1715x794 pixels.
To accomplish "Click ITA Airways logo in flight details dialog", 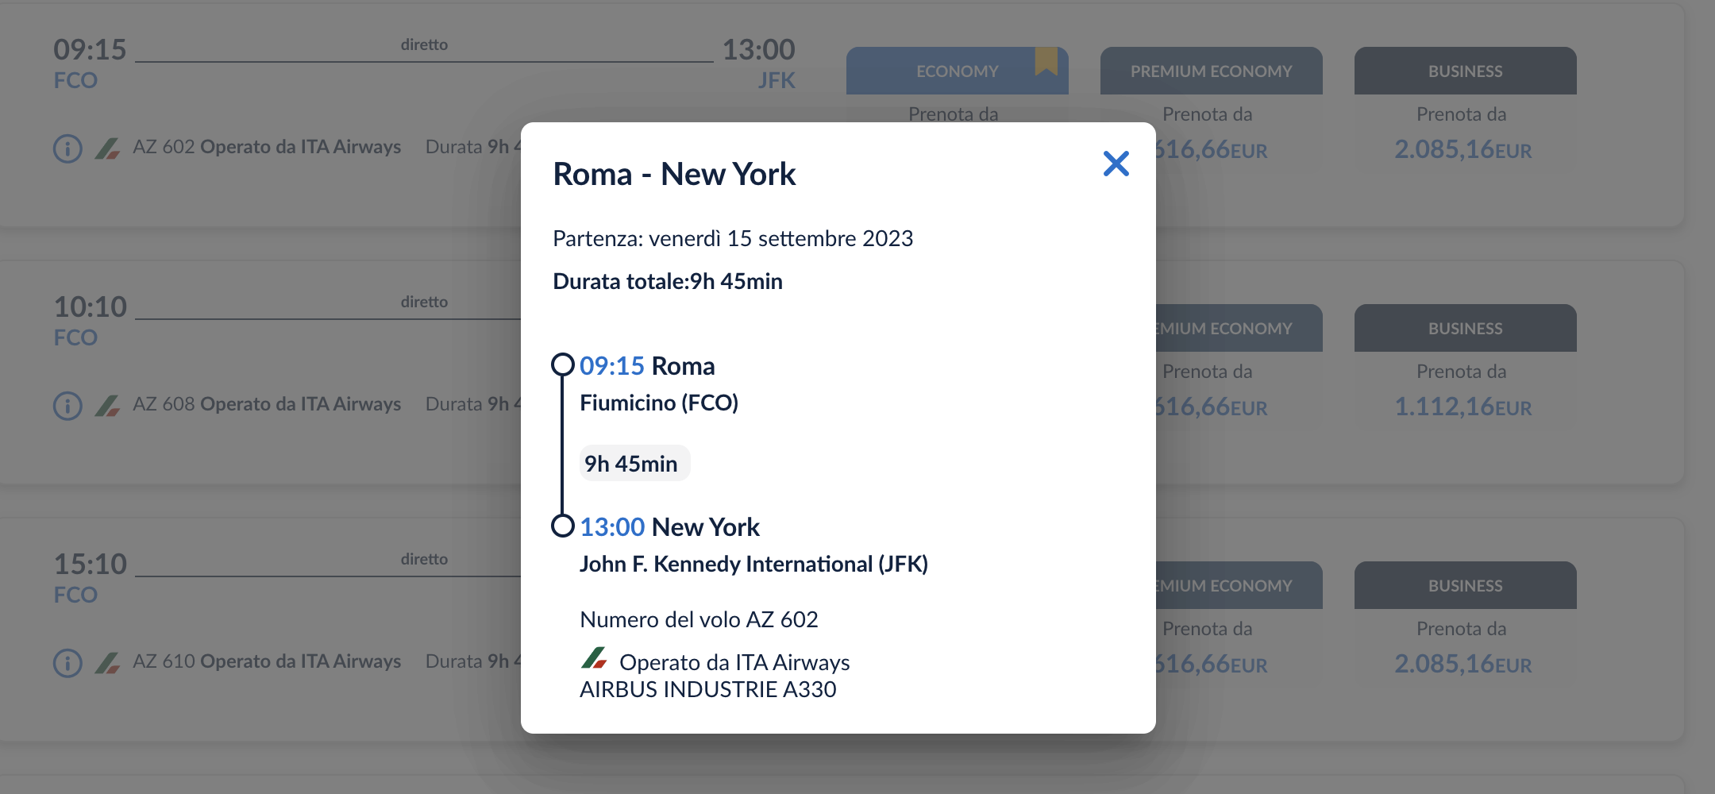I will click(594, 658).
